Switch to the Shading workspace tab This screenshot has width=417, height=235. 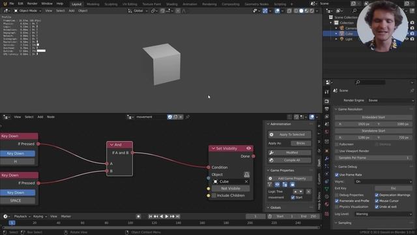pyautogui.click(x=171, y=4)
